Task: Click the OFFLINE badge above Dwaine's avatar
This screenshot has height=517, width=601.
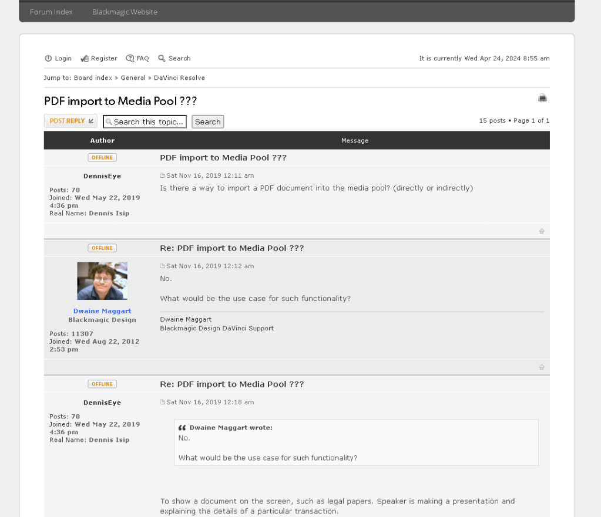Action: 102,248
